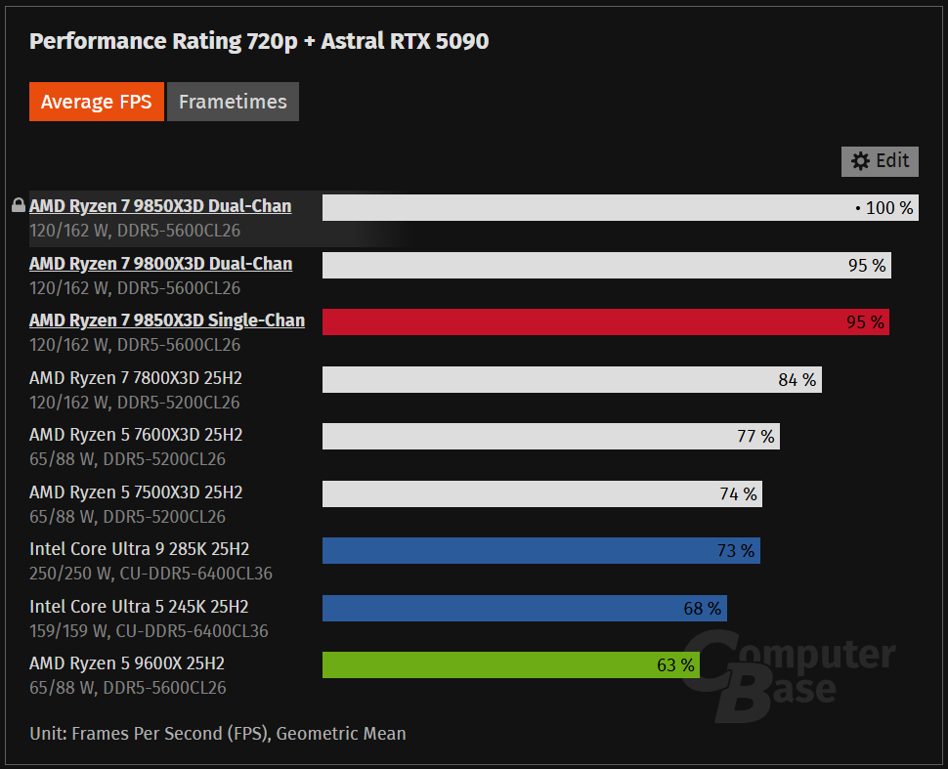Select the red 9850X3D Single-Chan bar
The height and width of the screenshot is (769, 948).
click(x=605, y=321)
